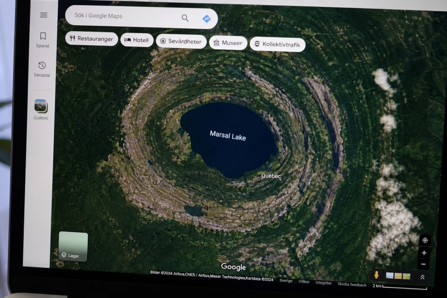Filter by Museer

228,43
